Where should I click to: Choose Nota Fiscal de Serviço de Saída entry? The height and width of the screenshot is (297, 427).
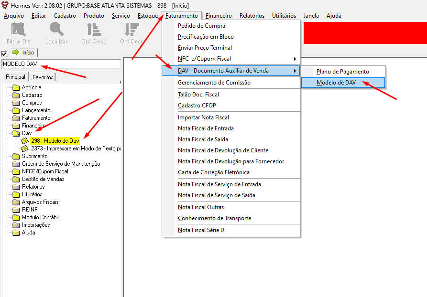(x=231, y=195)
